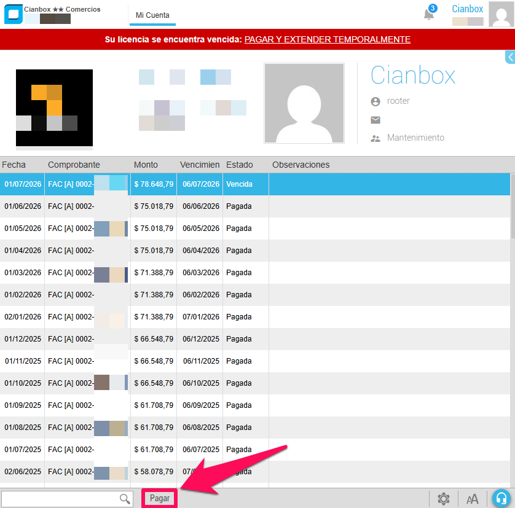The height and width of the screenshot is (508, 515).
Task: Change font size with the AA icon
Action: [473, 499]
